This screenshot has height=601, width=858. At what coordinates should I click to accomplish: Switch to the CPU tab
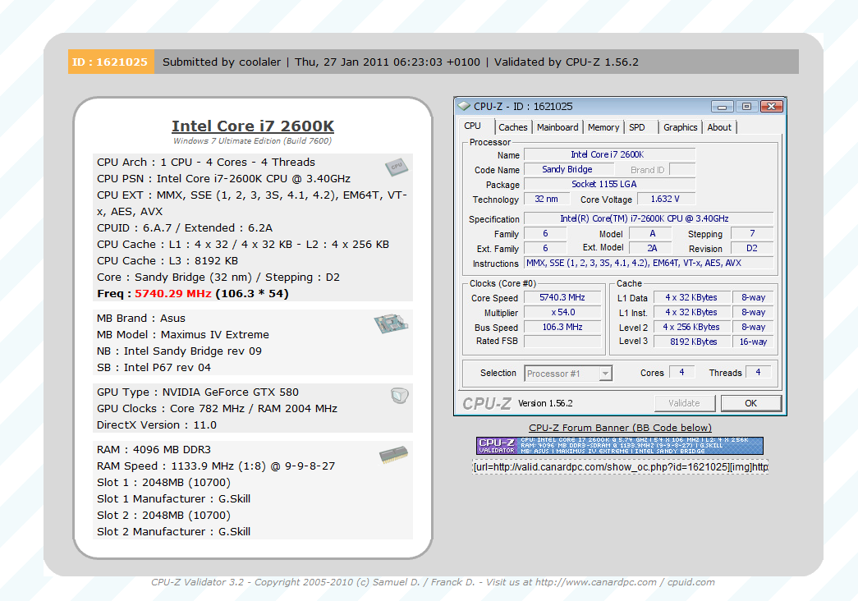click(472, 126)
